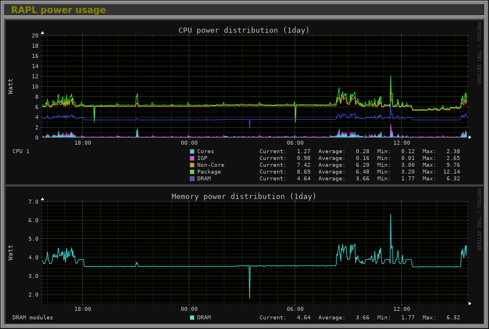Screen dimensions: 489x329
Task: Select Package average value 6.48
Action: (363, 172)
